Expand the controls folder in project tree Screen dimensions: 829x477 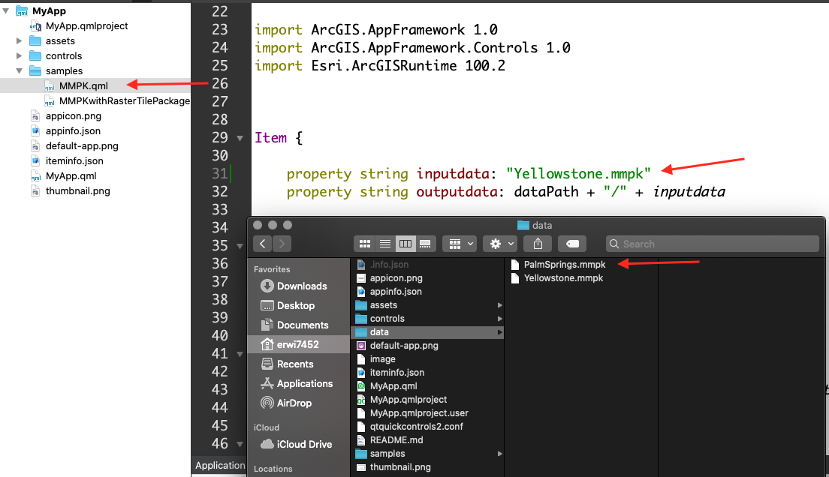pyautogui.click(x=19, y=55)
